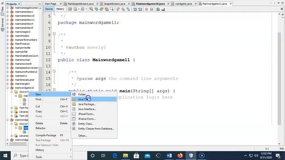Collapse the main method fold on line 17

tap(54, 90)
